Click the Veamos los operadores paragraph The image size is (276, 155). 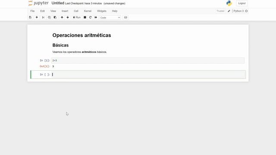[79, 52]
